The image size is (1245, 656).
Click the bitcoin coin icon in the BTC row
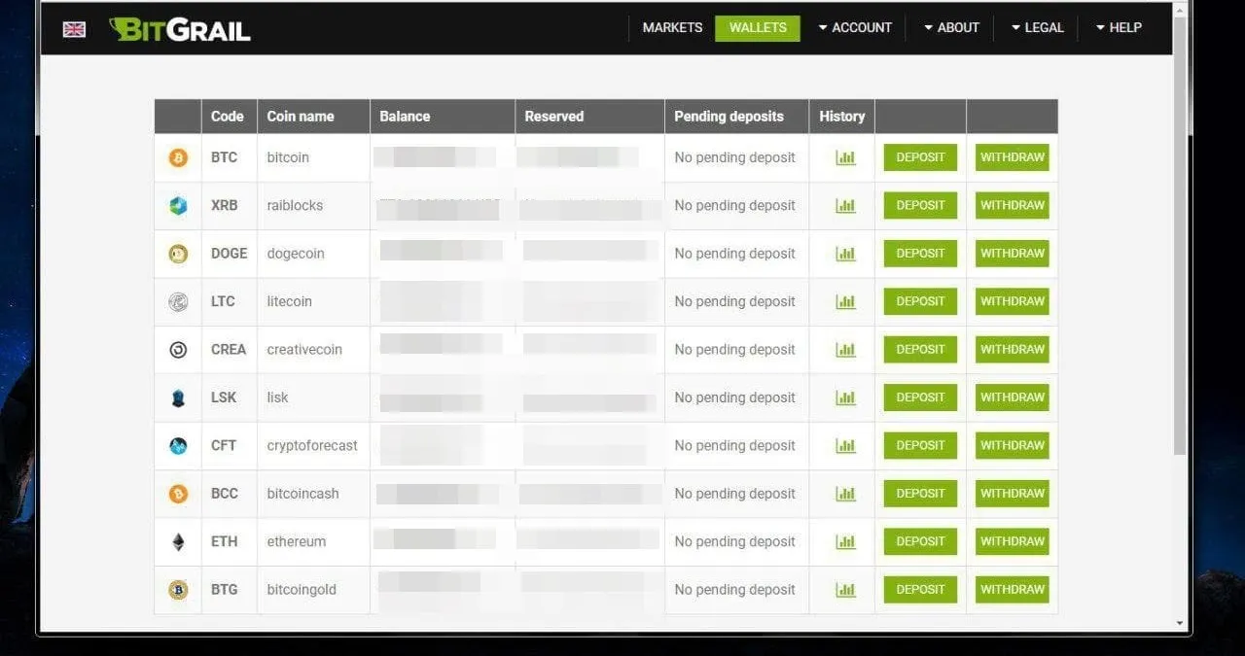click(178, 157)
